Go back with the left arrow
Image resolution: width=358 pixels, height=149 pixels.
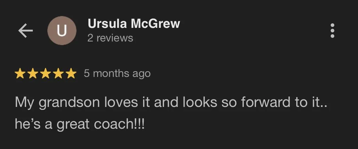26,31
